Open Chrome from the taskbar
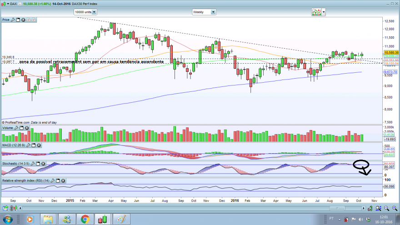Image resolution: width=400 pixels, height=225 pixels. (85, 219)
